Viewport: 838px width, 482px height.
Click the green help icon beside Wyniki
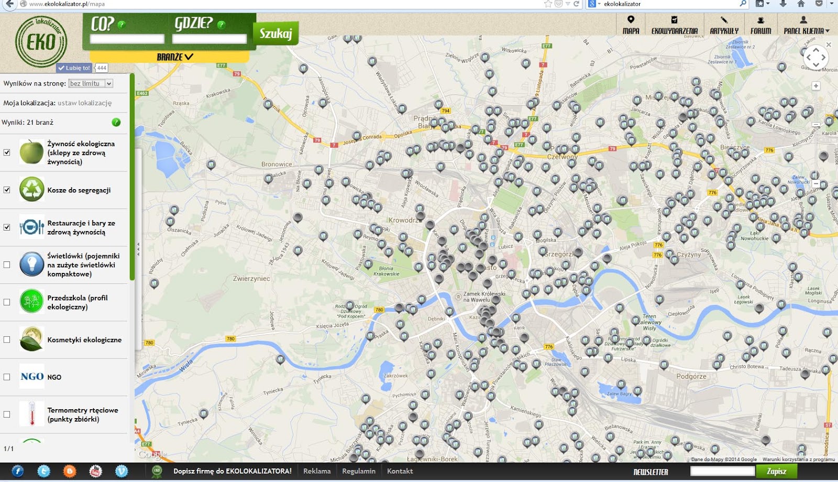pyautogui.click(x=116, y=122)
